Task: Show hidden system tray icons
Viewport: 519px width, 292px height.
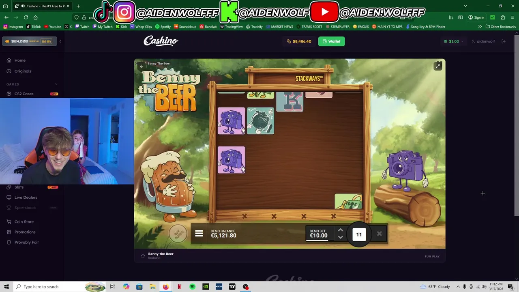Action: pyautogui.click(x=458, y=287)
